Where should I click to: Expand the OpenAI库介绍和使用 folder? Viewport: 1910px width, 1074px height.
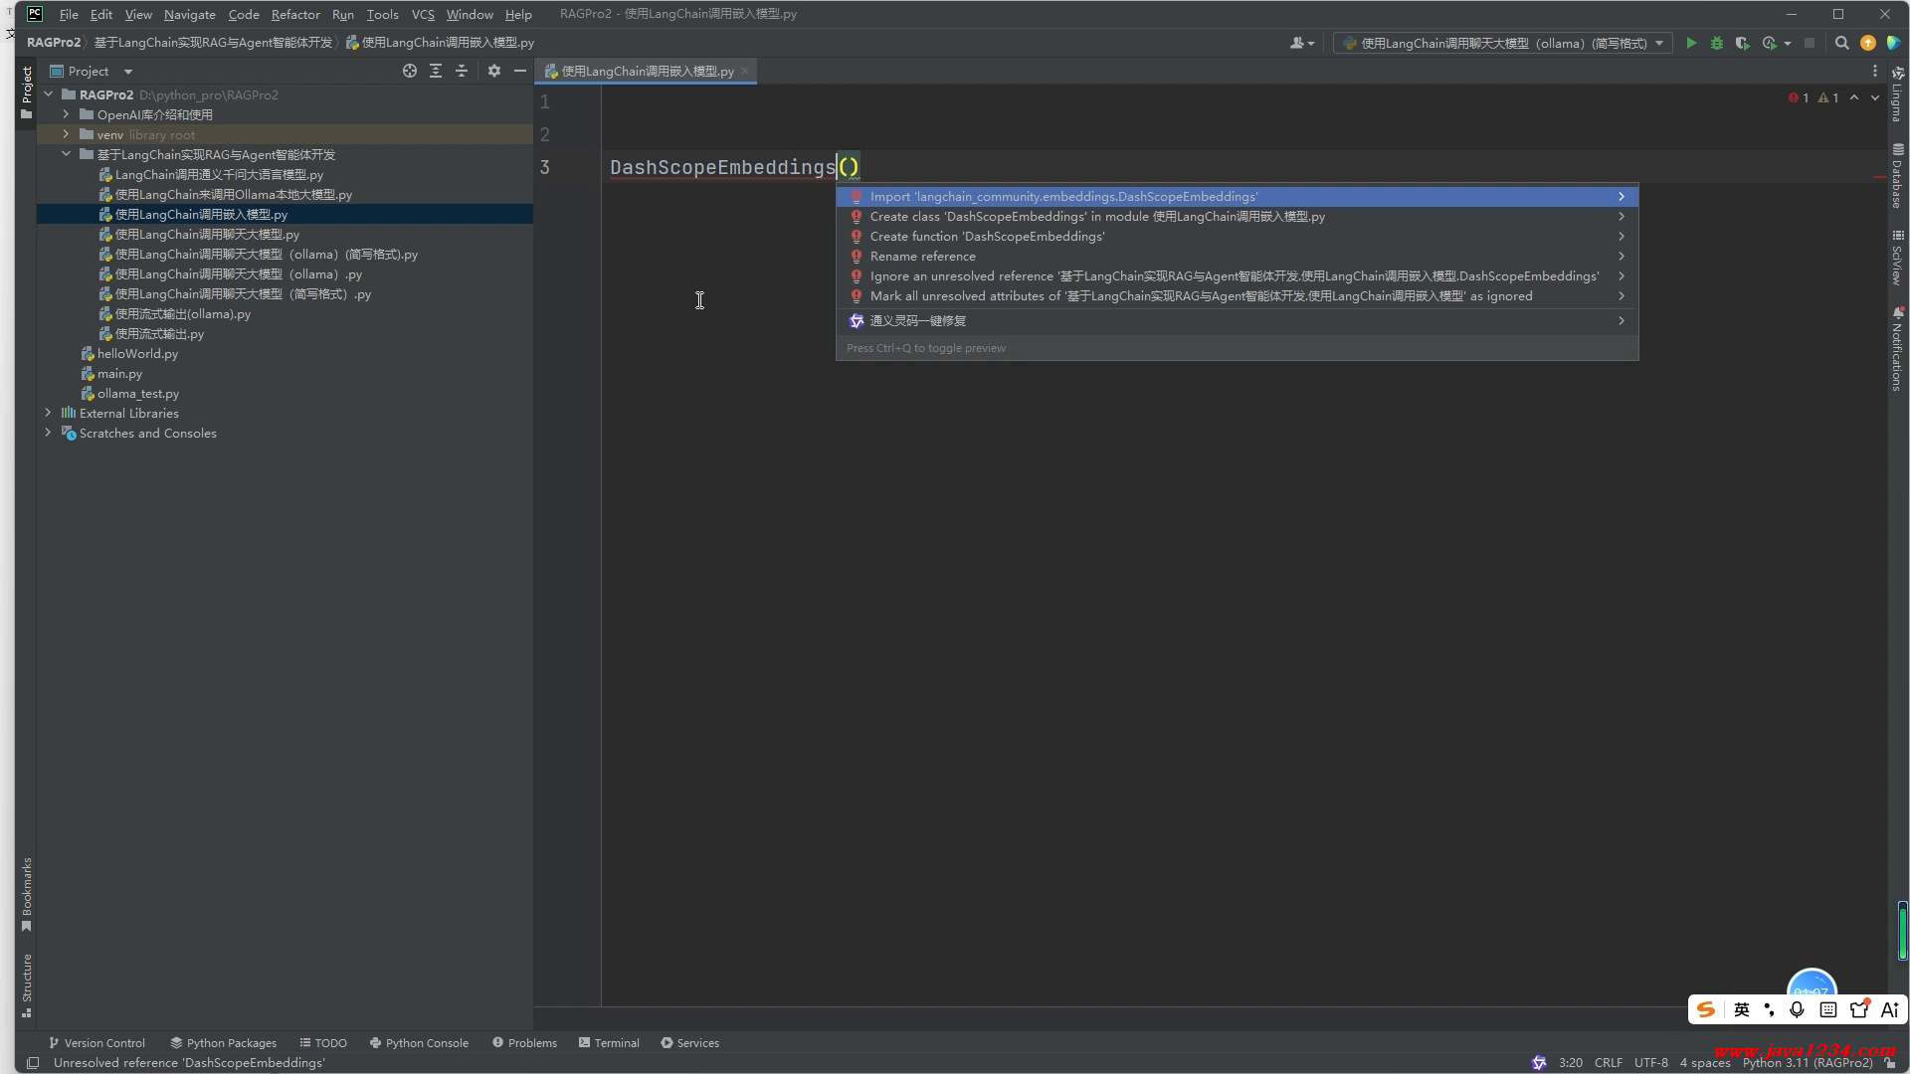pyautogui.click(x=66, y=114)
